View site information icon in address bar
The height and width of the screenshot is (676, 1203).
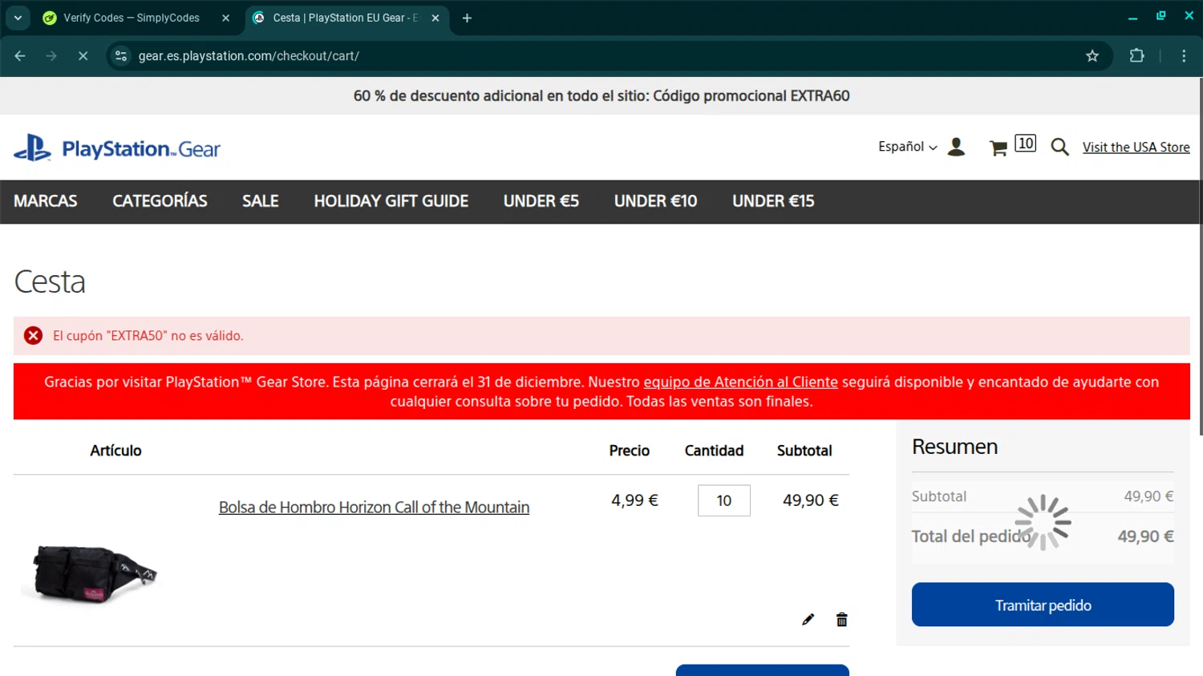coord(121,55)
